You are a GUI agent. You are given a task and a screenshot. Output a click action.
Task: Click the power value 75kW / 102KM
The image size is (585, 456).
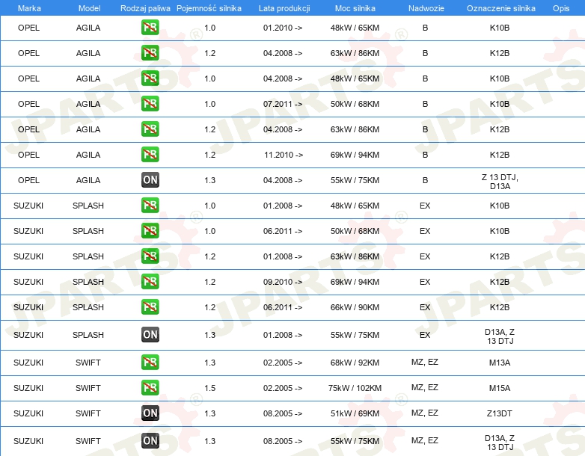(355, 388)
